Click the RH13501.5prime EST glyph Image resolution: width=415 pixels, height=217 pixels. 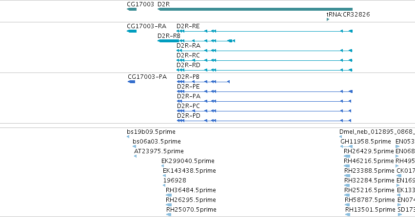[348, 215]
